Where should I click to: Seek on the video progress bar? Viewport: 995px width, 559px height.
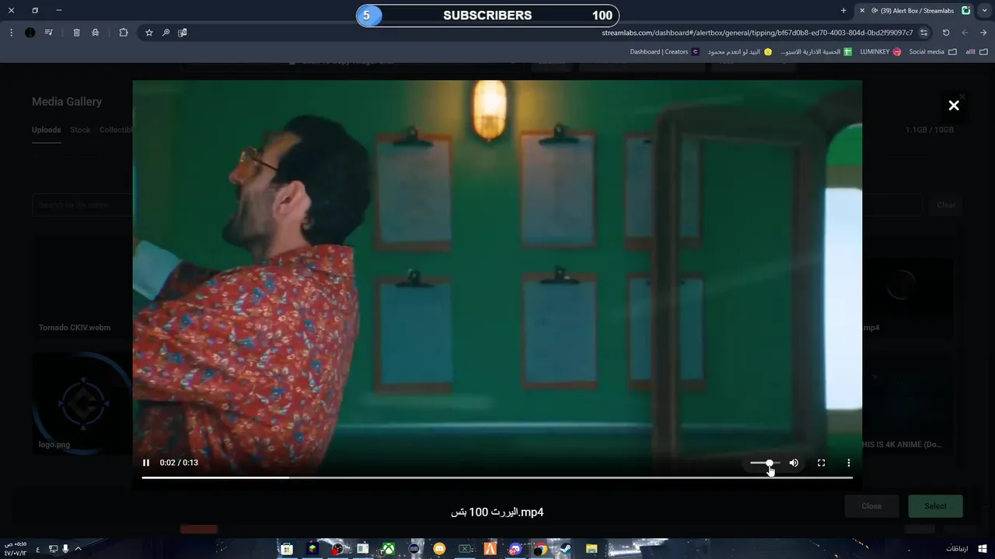497,477
